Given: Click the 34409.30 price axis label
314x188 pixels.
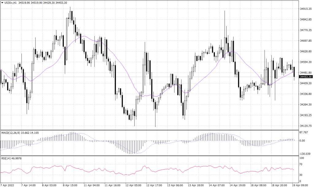Looking at the screenshot, I should (306, 83).
